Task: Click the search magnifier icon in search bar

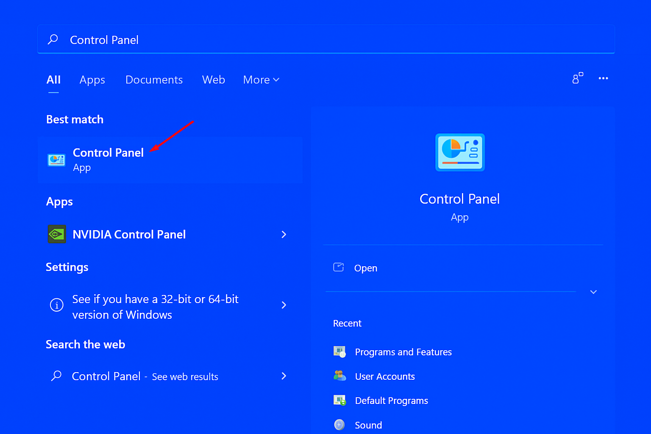Action: (53, 39)
